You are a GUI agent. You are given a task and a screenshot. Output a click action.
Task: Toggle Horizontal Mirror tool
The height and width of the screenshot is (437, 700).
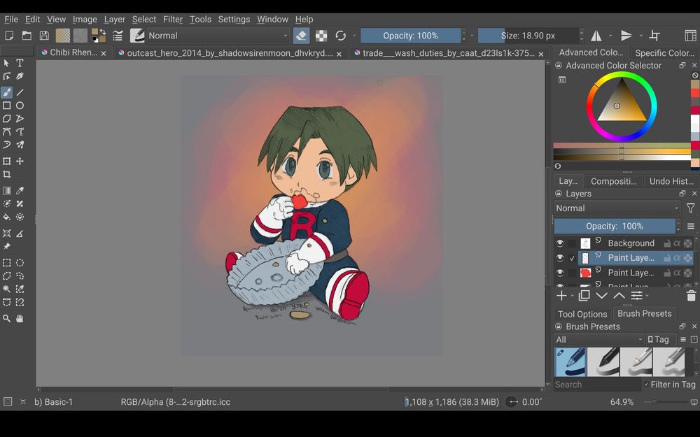pos(596,36)
